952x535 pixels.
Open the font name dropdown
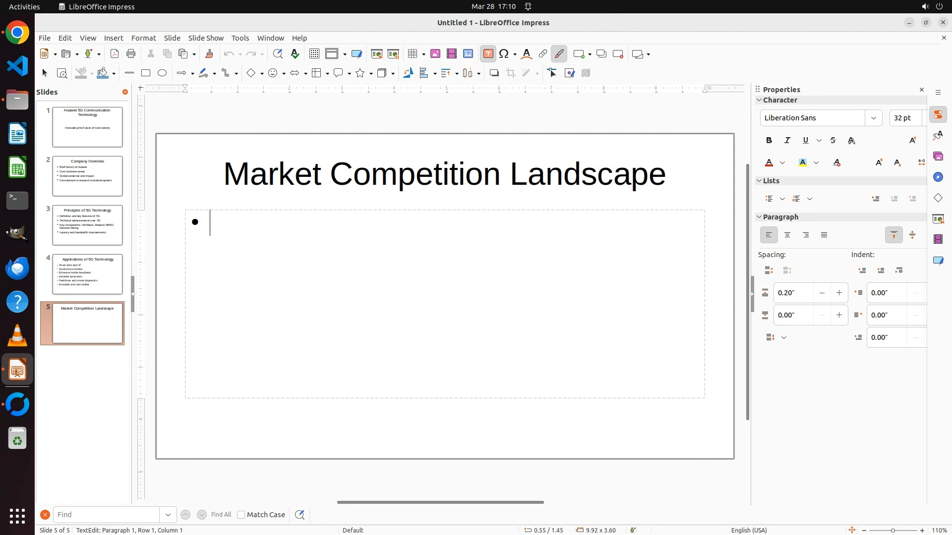click(x=873, y=118)
